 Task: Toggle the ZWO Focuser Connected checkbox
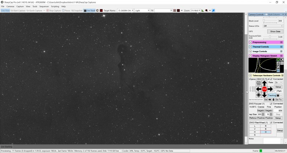pos(271,104)
